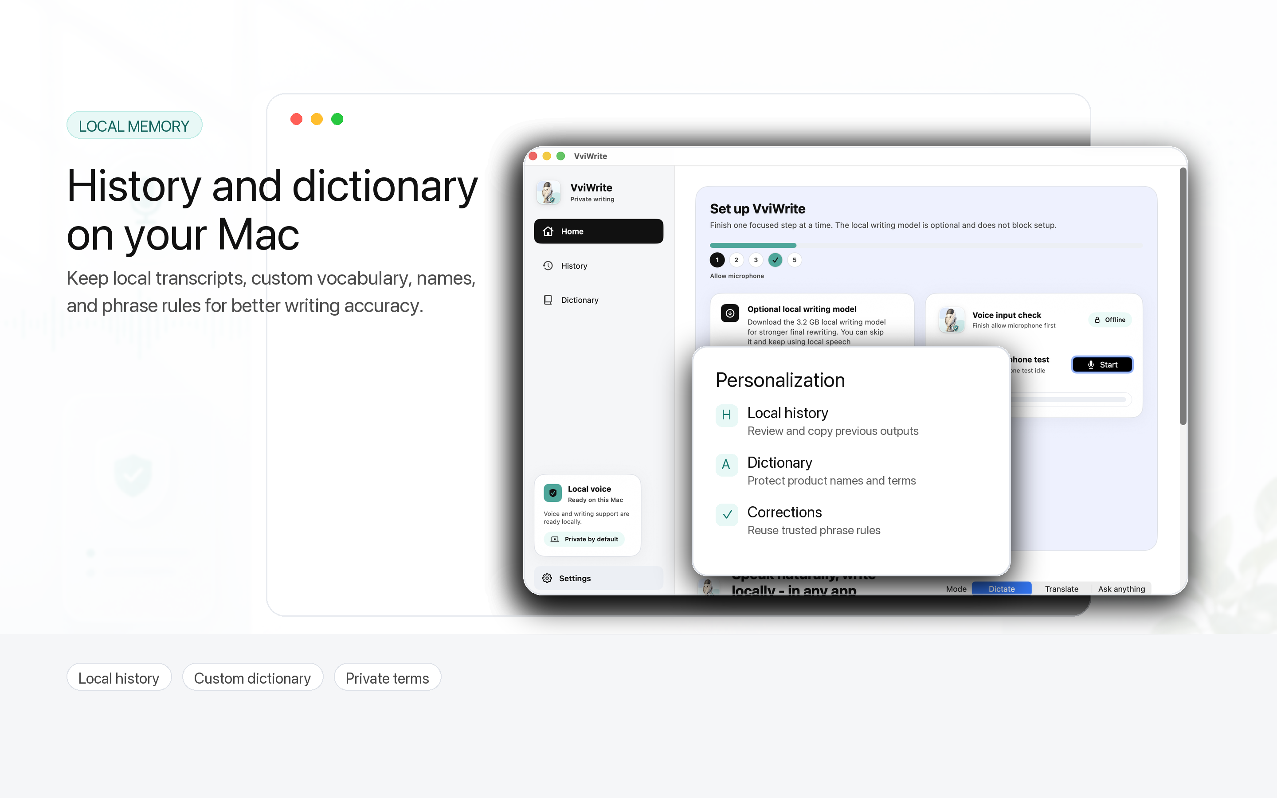Click the Settings gear icon
1277x798 pixels.
tap(547, 578)
